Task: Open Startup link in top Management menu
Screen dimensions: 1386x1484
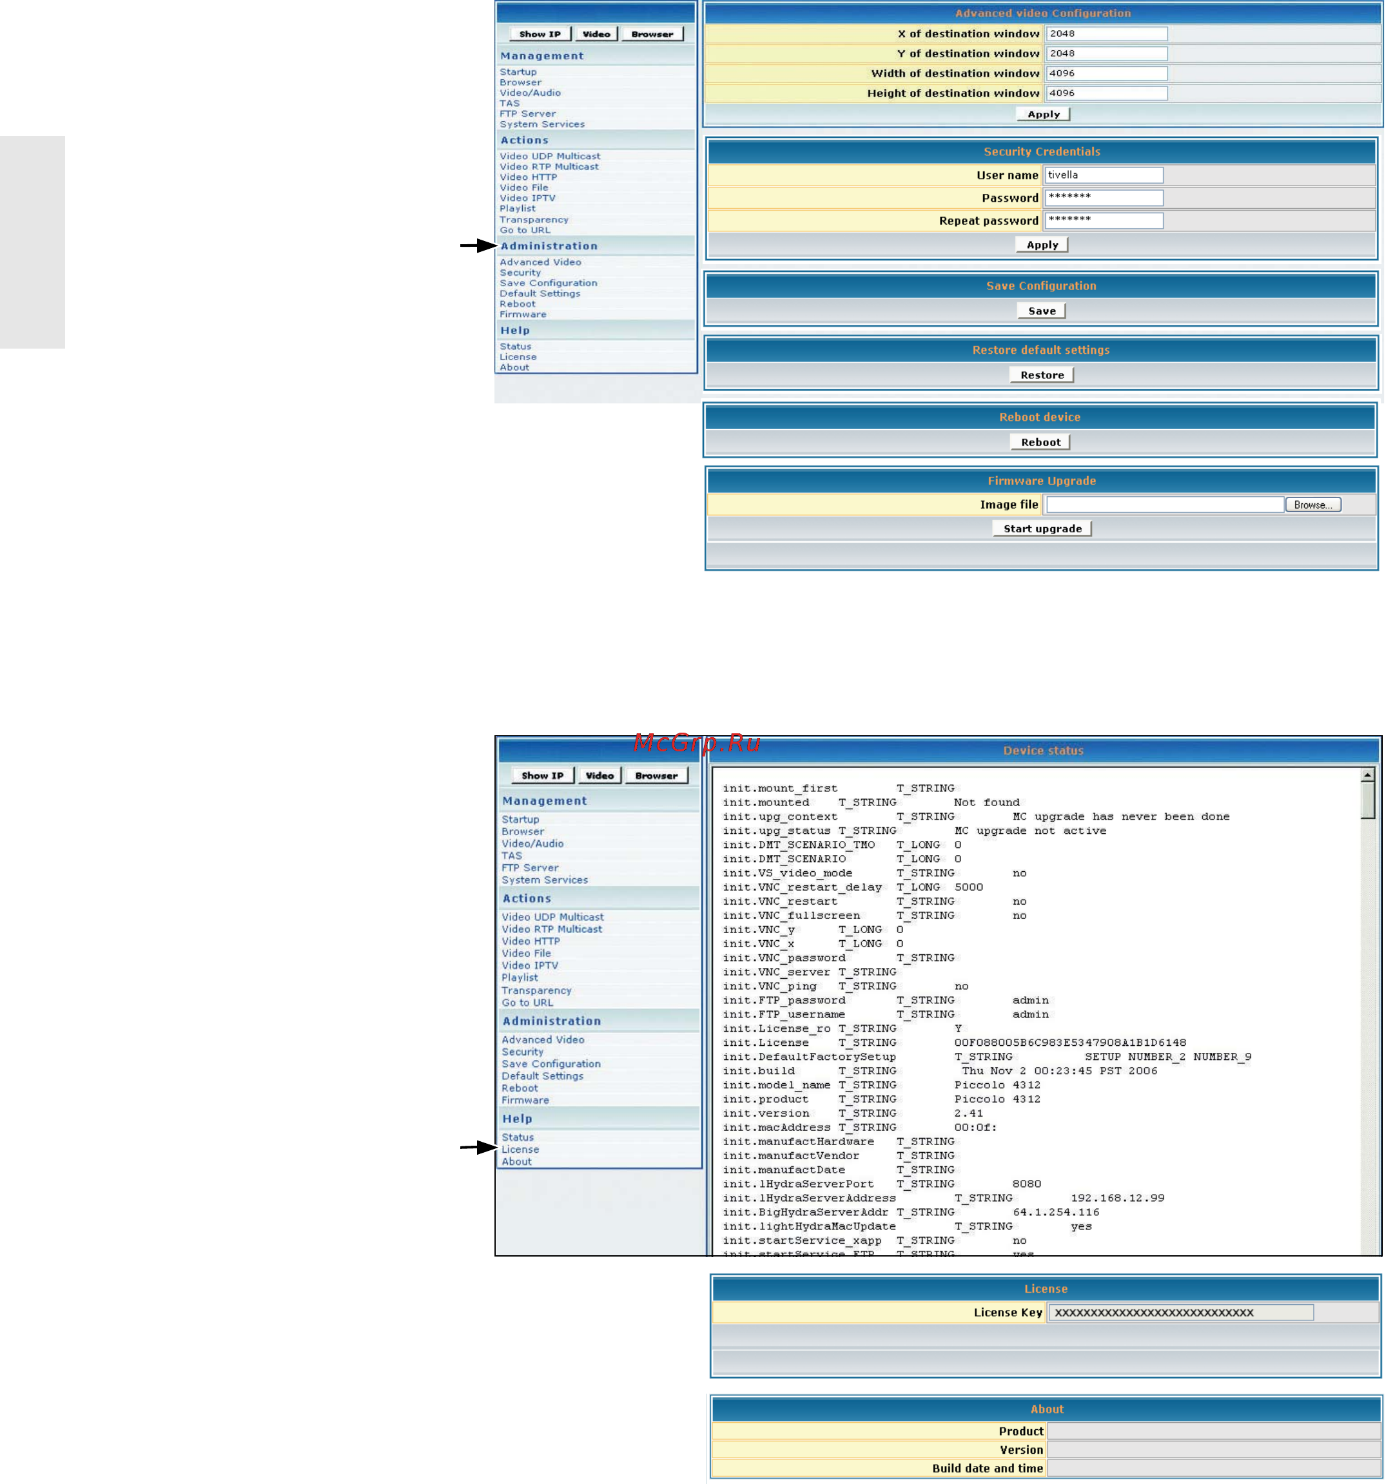Action: (518, 72)
